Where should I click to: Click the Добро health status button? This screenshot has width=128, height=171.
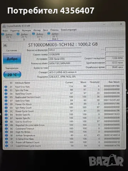[x=12, y=59]
